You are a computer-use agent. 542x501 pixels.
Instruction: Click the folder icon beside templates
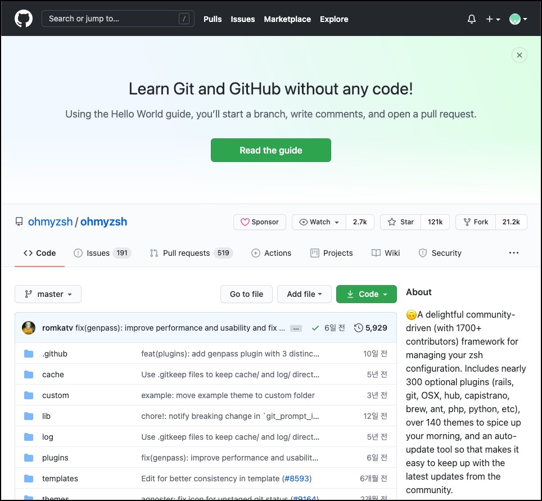point(29,479)
